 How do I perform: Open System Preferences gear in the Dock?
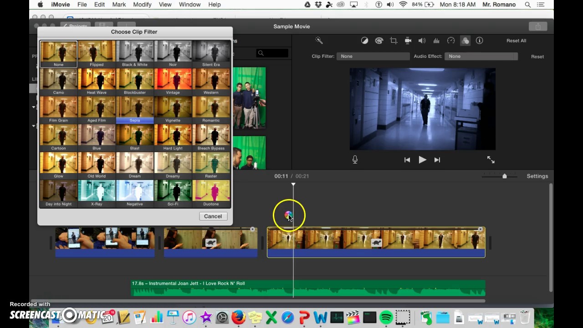(222, 317)
